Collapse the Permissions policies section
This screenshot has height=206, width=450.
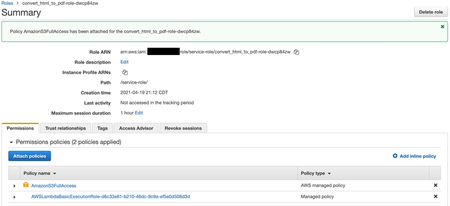point(11,143)
